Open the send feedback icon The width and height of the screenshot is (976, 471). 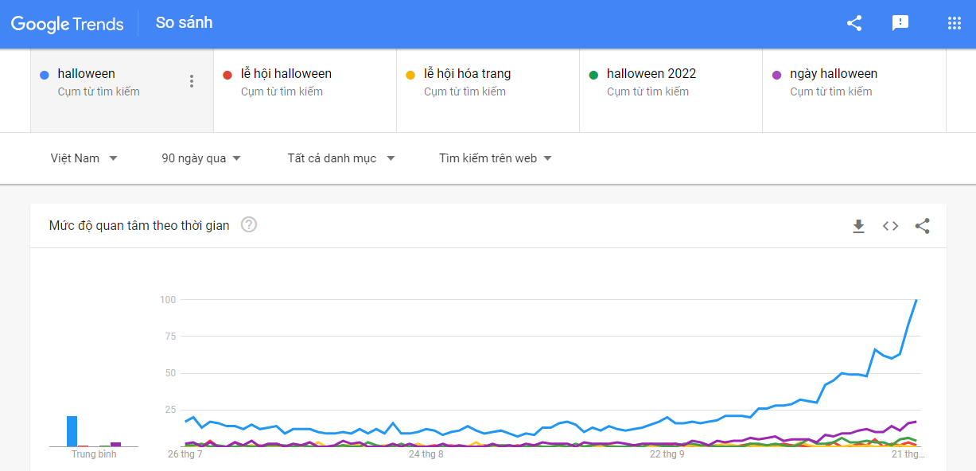click(x=900, y=23)
